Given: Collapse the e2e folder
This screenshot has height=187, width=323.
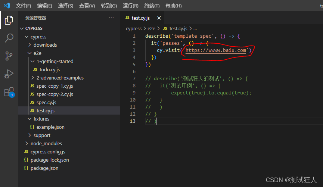Looking at the screenshot, I should [x=69, y=53].
